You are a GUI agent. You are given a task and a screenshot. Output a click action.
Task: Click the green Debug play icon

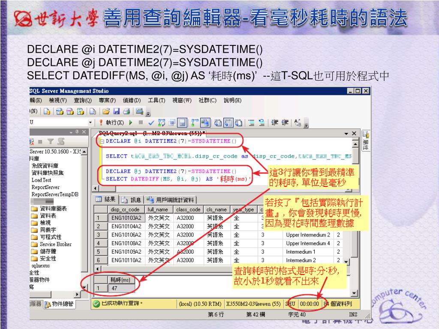130,123
